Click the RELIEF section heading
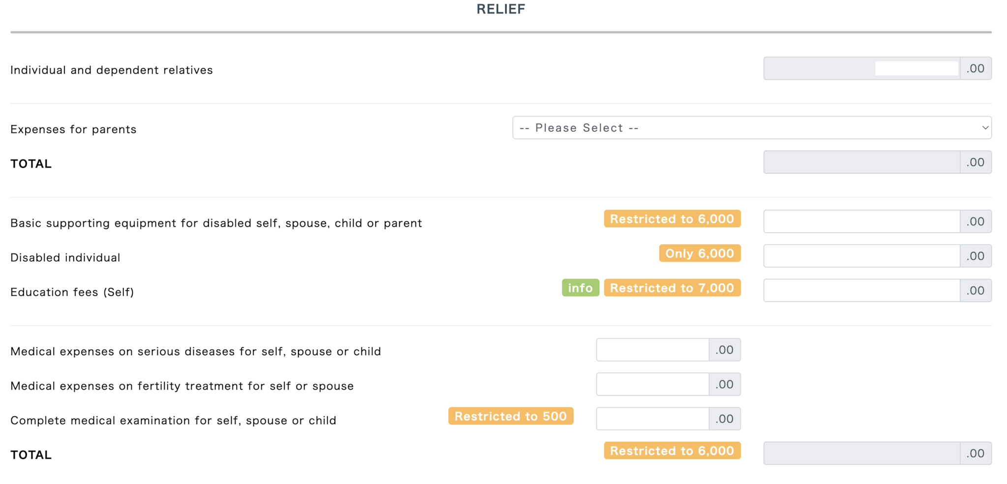 tap(501, 9)
